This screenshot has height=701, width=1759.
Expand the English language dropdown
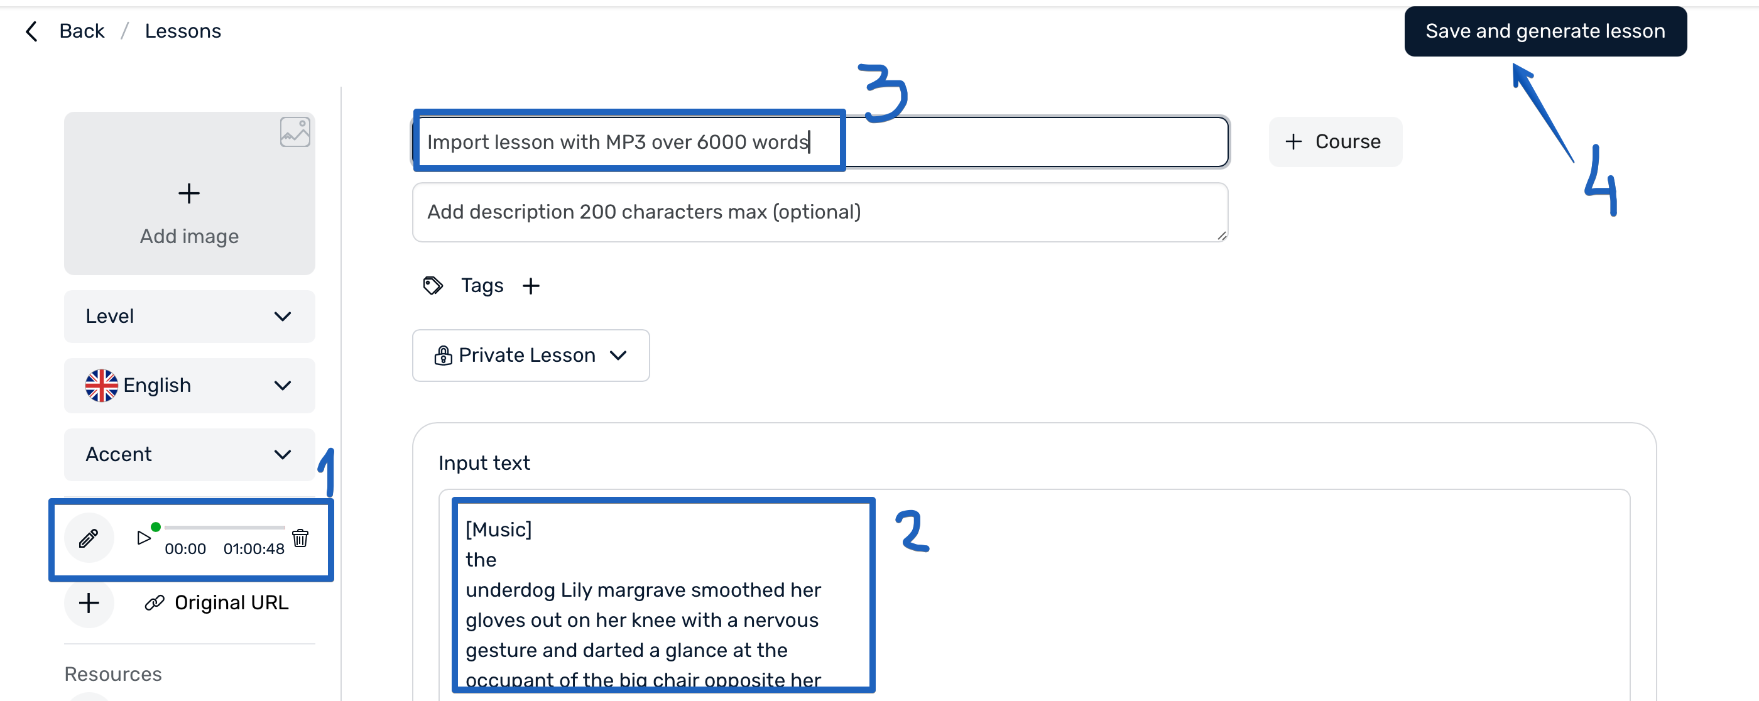pos(189,386)
